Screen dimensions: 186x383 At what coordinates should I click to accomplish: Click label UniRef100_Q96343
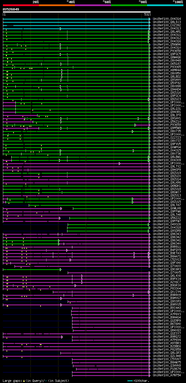point(167,234)
